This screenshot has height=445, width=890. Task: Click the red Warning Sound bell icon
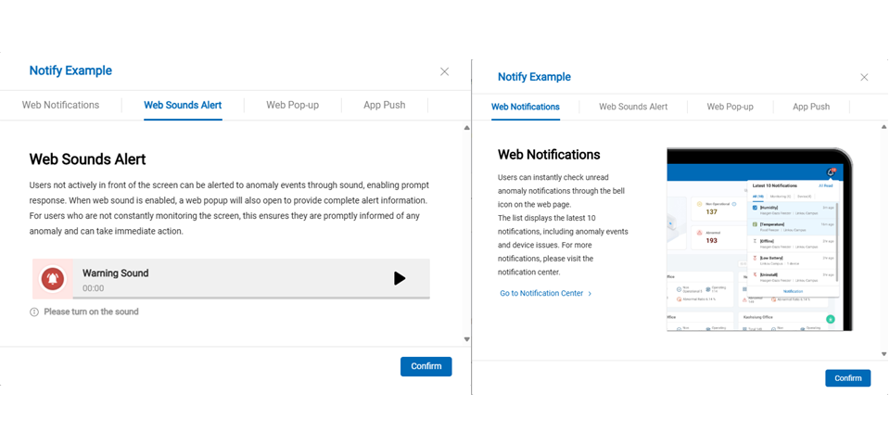[52, 278]
